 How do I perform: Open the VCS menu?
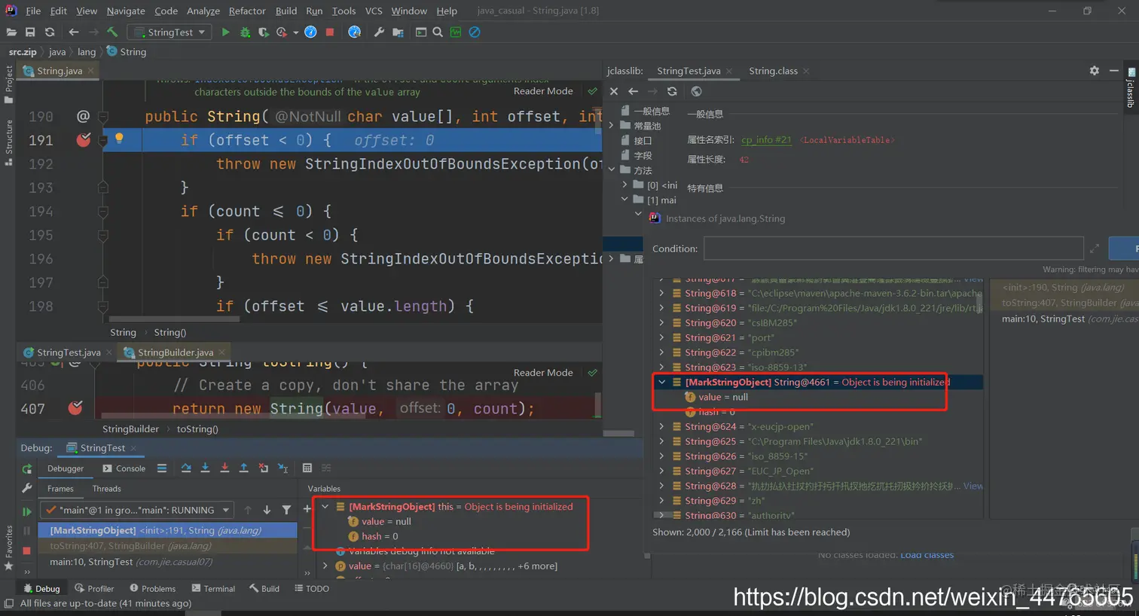[374, 11]
